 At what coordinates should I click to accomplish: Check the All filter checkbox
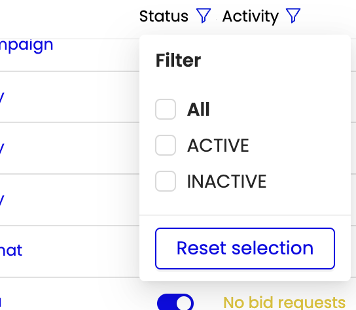(166, 109)
